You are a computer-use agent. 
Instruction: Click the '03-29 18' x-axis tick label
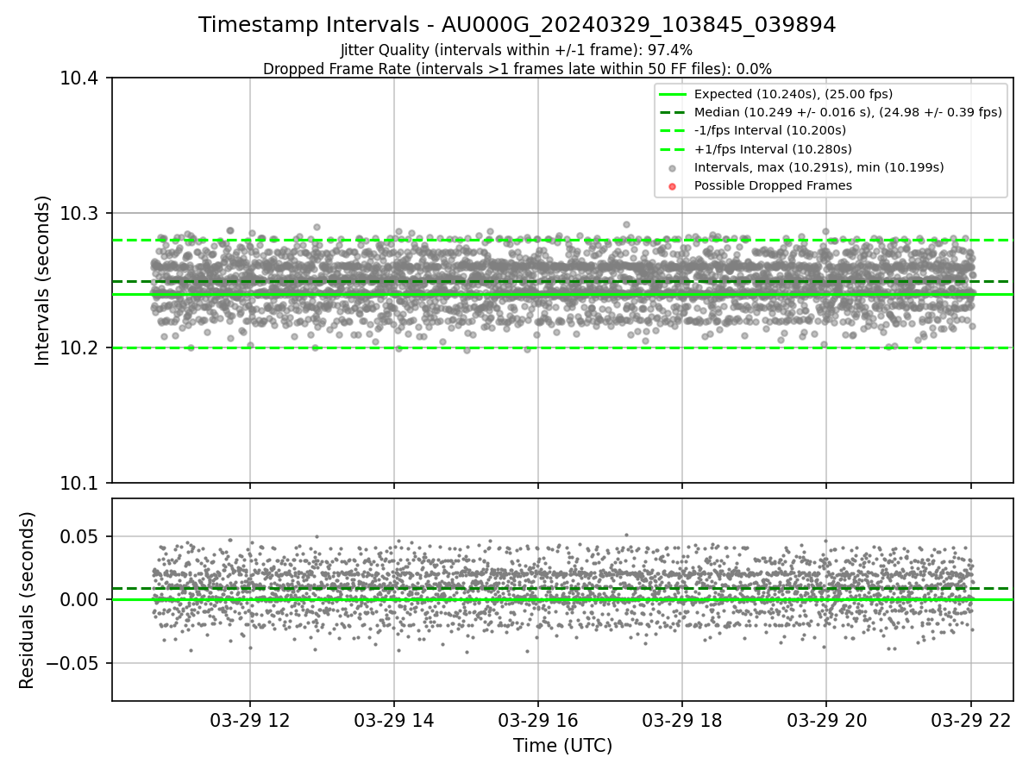click(x=682, y=721)
